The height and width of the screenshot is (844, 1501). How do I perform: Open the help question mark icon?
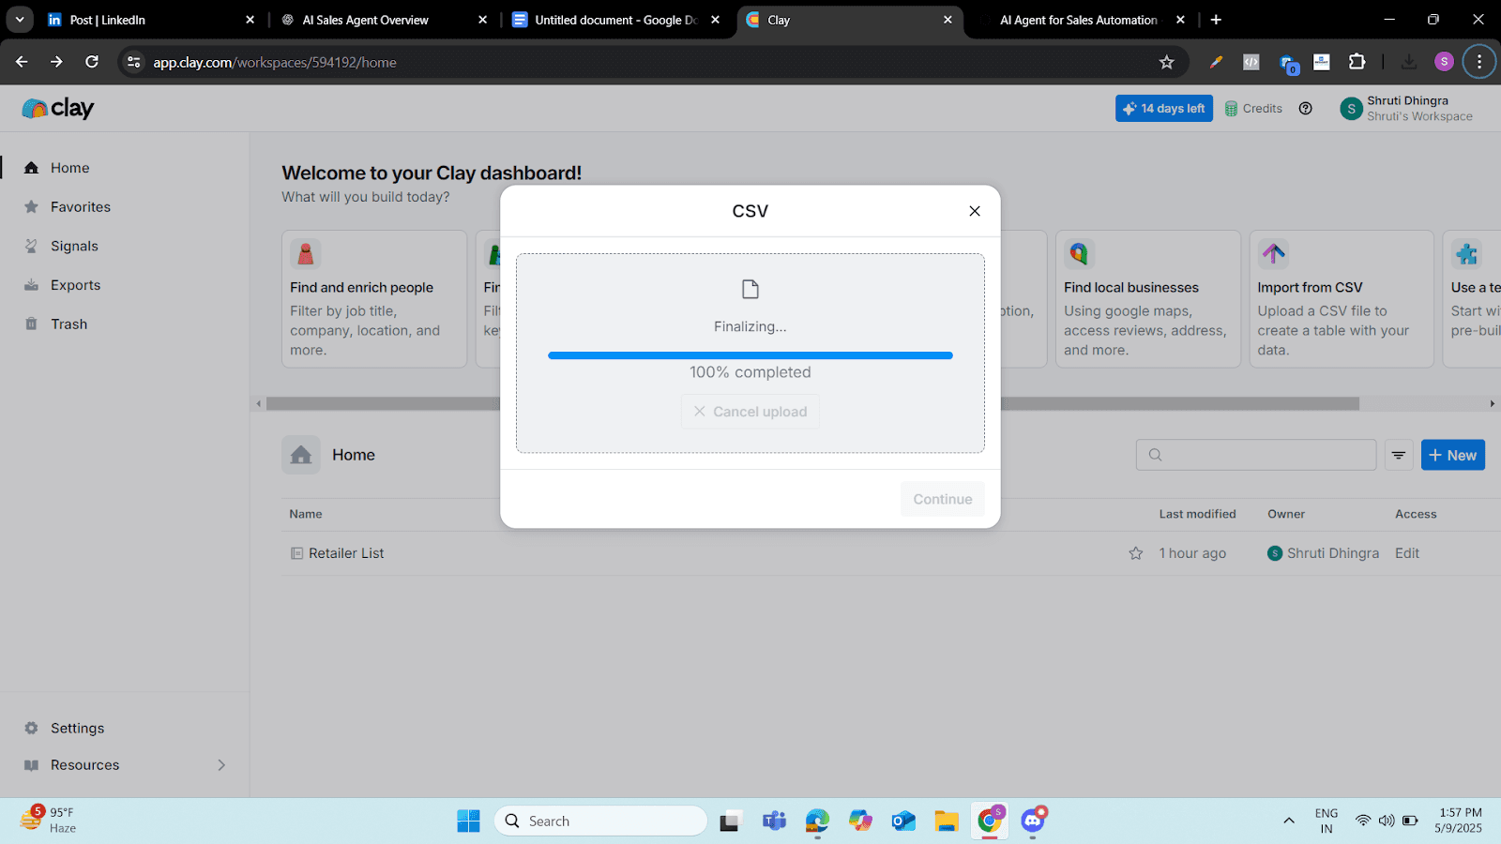(x=1306, y=109)
